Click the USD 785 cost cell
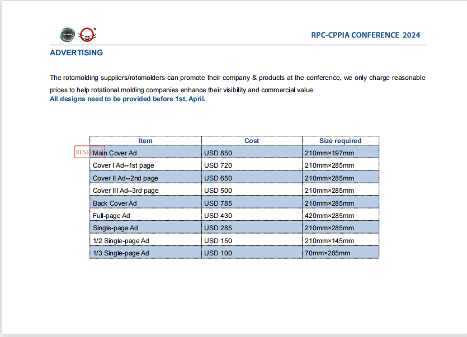Image resolution: width=467 pixels, height=337 pixels. point(252,202)
